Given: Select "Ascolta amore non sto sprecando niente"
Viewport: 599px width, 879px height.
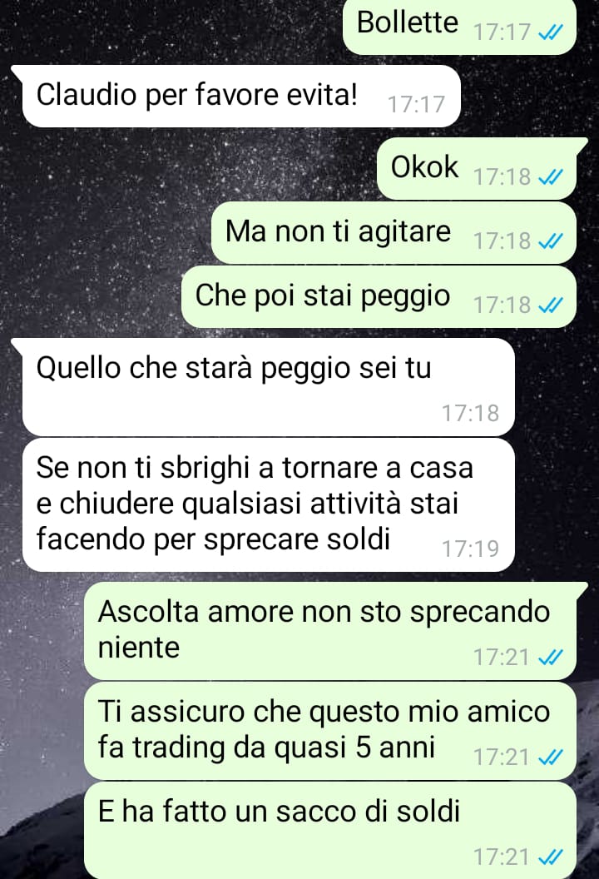Looking at the screenshot, I should pyautogui.click(x=335, y=631).
